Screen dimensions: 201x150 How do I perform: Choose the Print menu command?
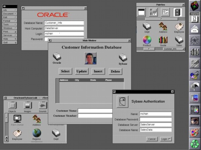click(x=10, y=32)
